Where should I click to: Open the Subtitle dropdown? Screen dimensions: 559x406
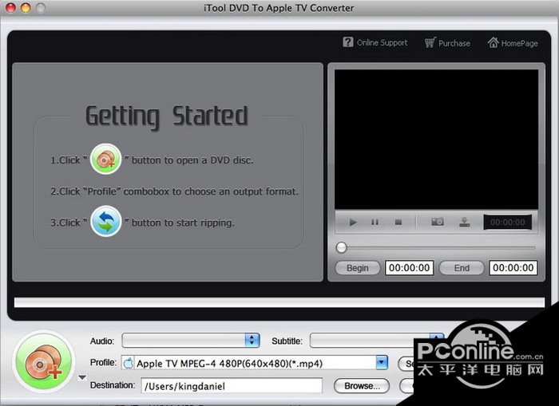coord(377,341)
